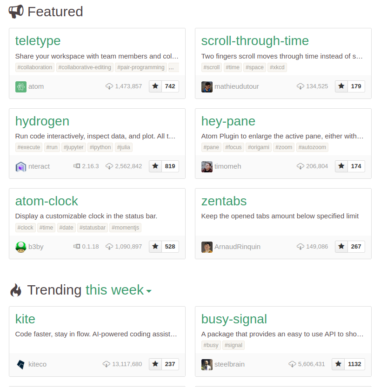
Task: Click the kiteco logo on the kite card
Action: (20, 364)
